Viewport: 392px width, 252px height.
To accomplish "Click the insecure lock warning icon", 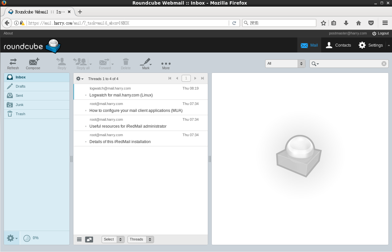I will click(x=22, y=23).
